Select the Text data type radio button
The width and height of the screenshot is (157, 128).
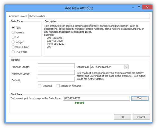click(13, 27)
